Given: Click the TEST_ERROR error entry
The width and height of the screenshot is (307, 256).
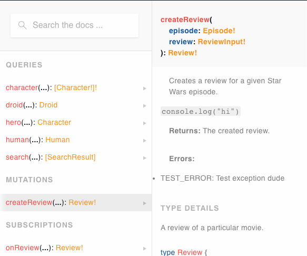Looking at the screenshot, I should (x=222, y=178).
